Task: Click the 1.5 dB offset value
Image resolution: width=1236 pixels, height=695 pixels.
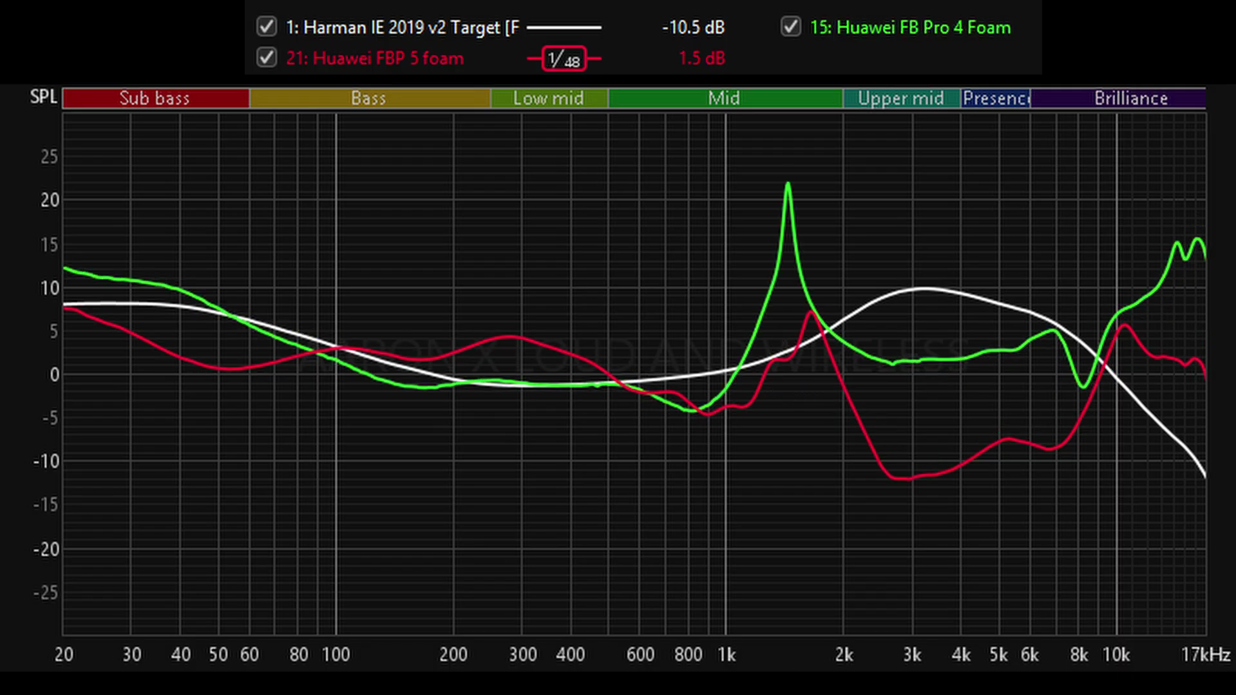Action: pos(702,59)
